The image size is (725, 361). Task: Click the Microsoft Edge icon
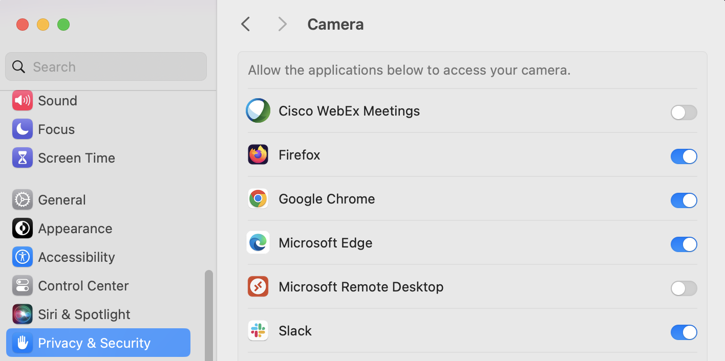pyautogui.click(x=258, y=243)
